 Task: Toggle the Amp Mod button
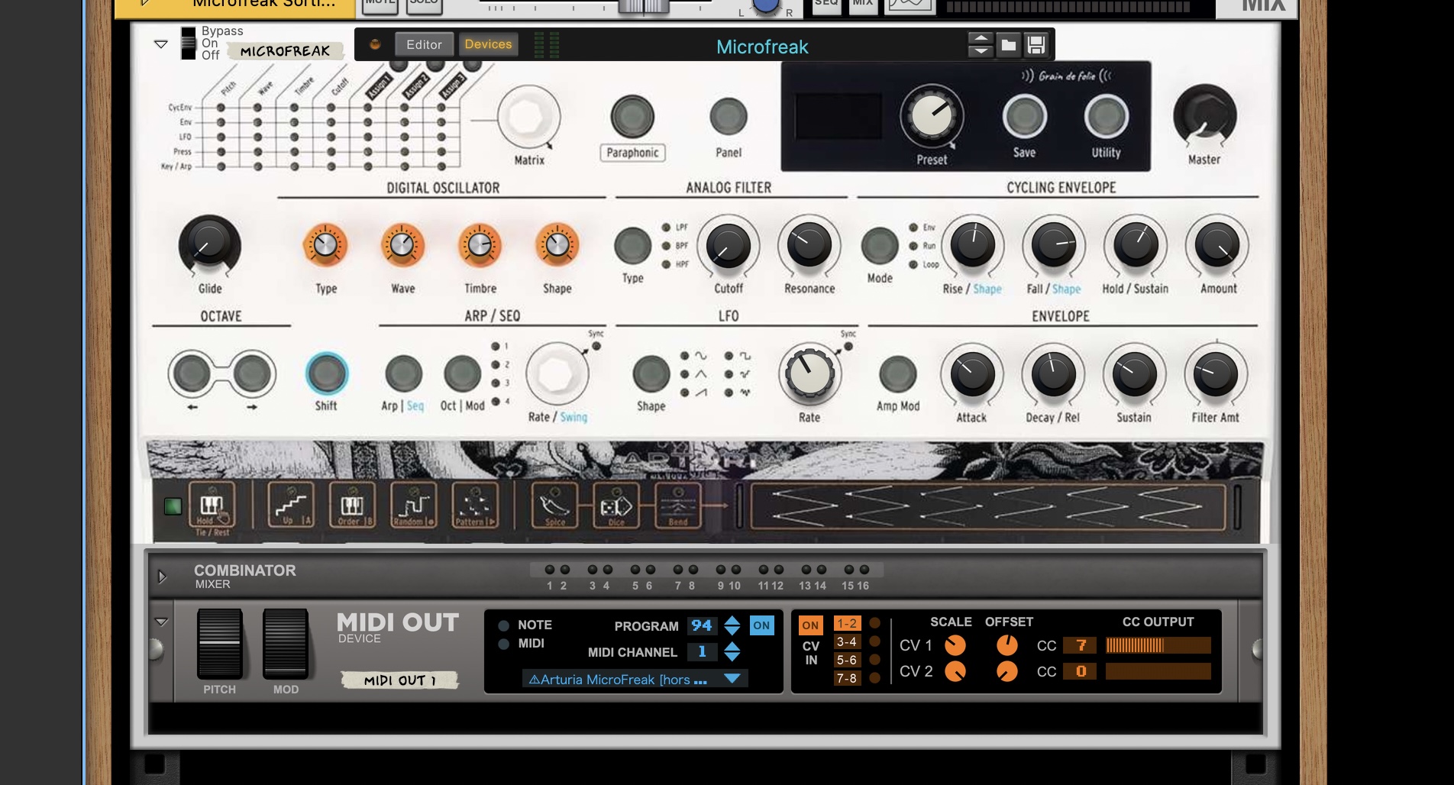[897, 374]
